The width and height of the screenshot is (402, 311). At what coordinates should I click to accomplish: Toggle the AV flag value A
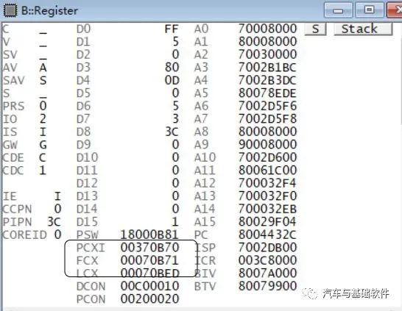click(43, 68)
